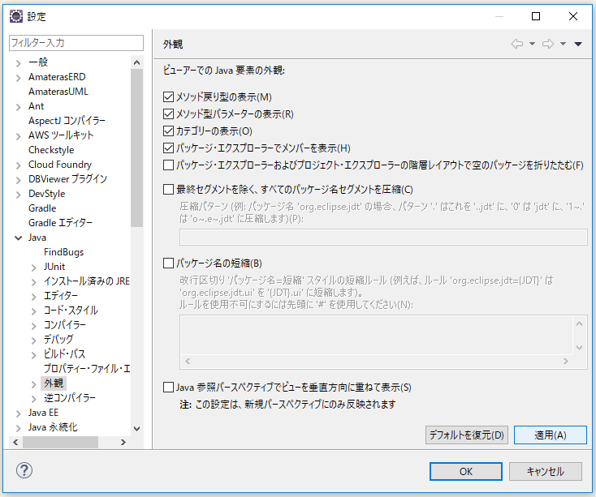596x497 pixels.
Task: Select Gradle in the preferences tree
Action: 42,208
